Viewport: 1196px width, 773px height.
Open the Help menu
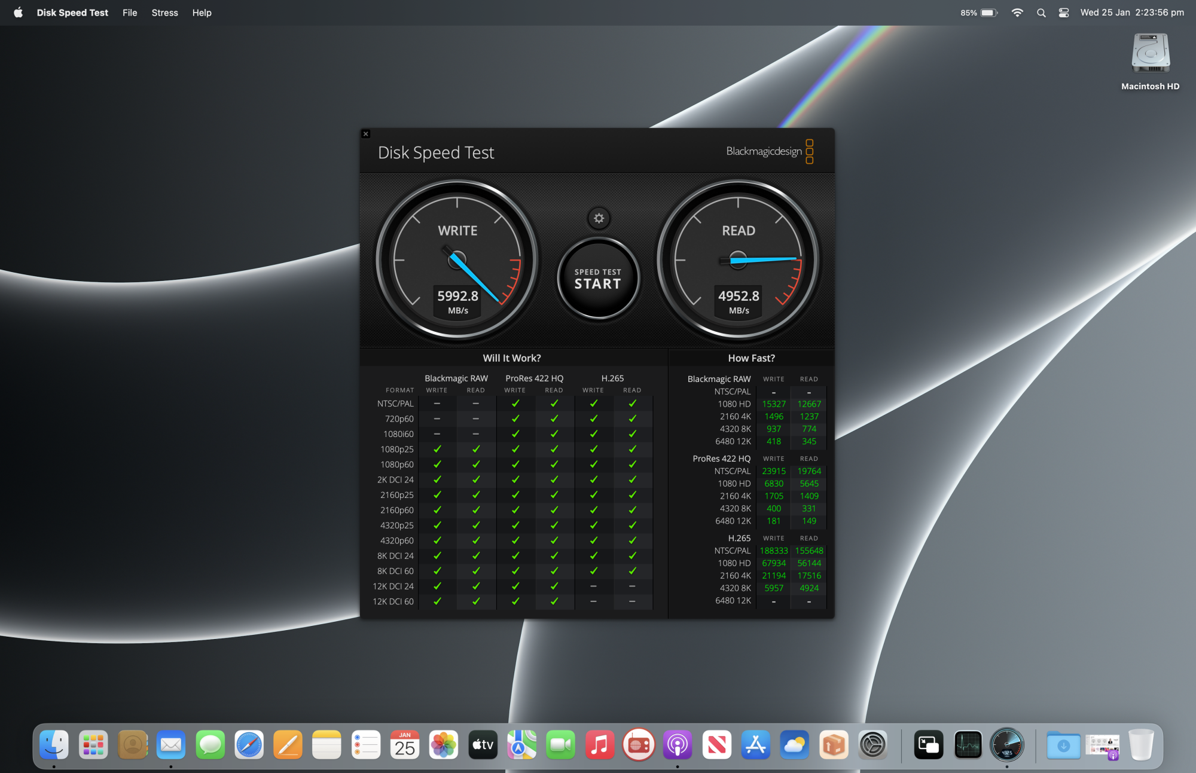point(202,13)
